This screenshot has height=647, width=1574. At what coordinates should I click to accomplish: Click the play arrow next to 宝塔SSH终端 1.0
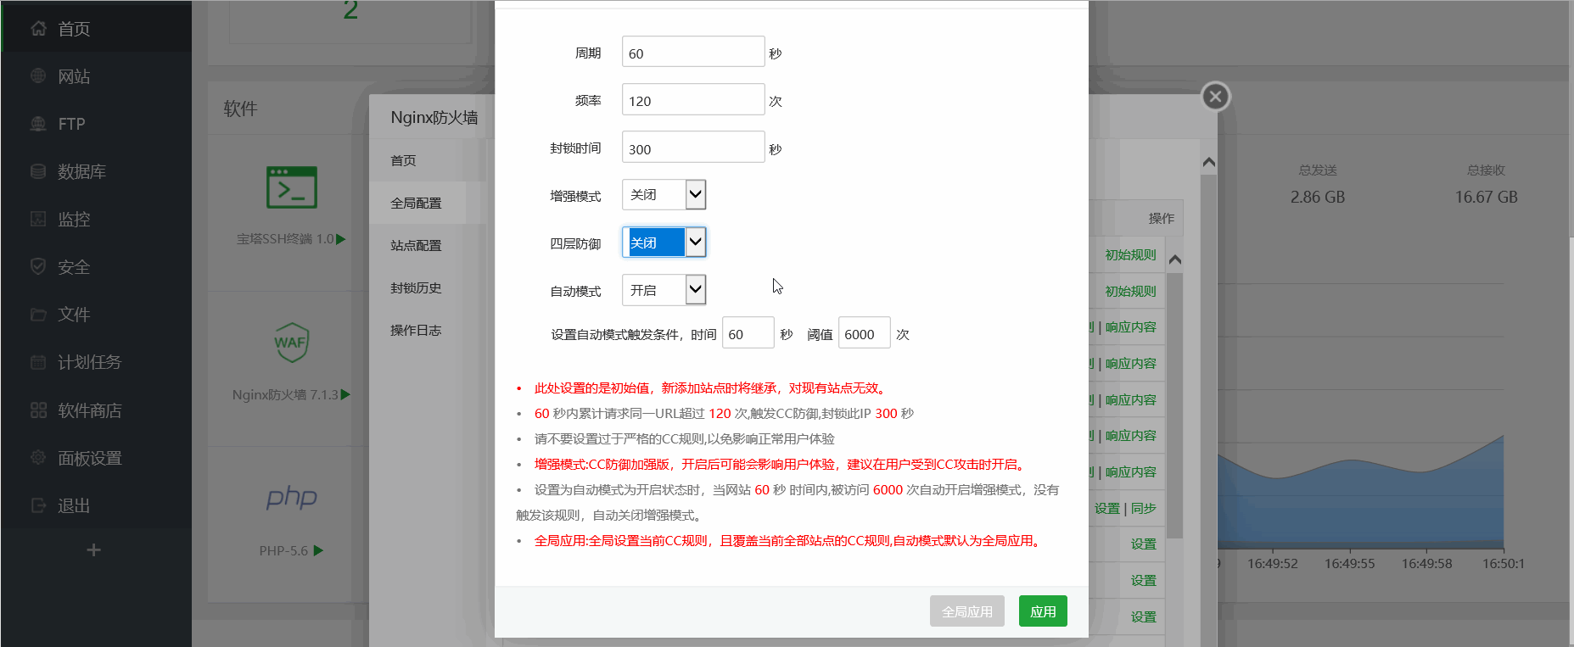coord(341,239)
